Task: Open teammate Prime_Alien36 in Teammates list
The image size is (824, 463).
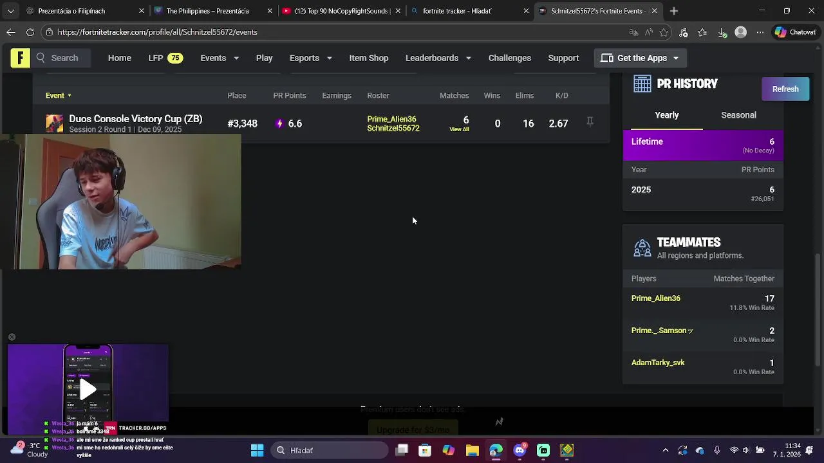Action: coord(656,298)
